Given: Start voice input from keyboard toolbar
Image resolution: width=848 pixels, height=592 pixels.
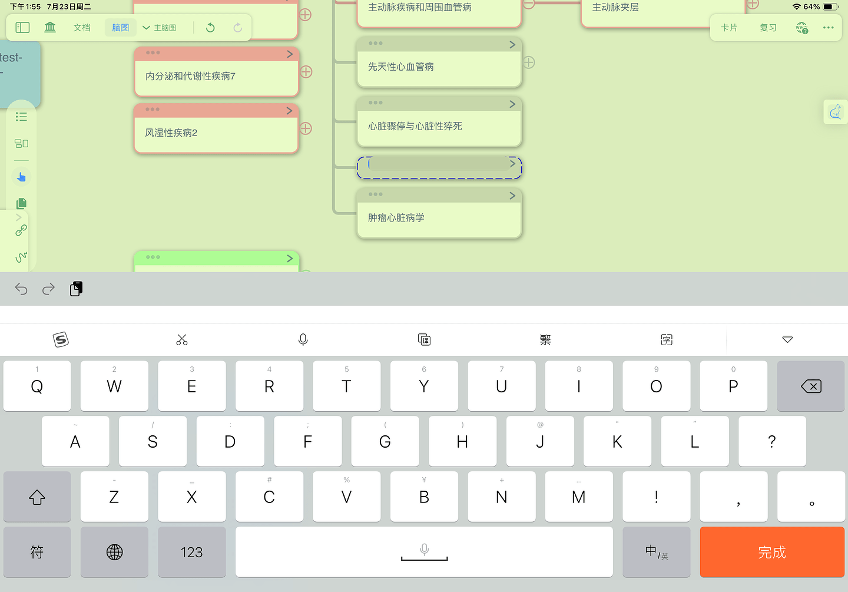Looking at the screenshot, I should click(303, 340).
